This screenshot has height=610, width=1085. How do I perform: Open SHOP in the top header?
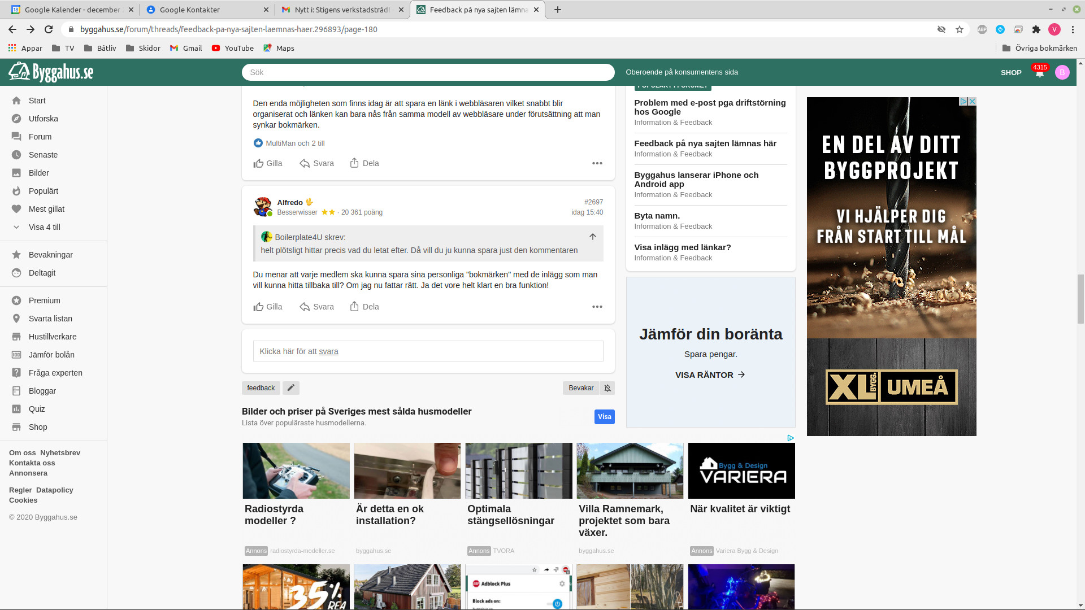[1011, 73]
